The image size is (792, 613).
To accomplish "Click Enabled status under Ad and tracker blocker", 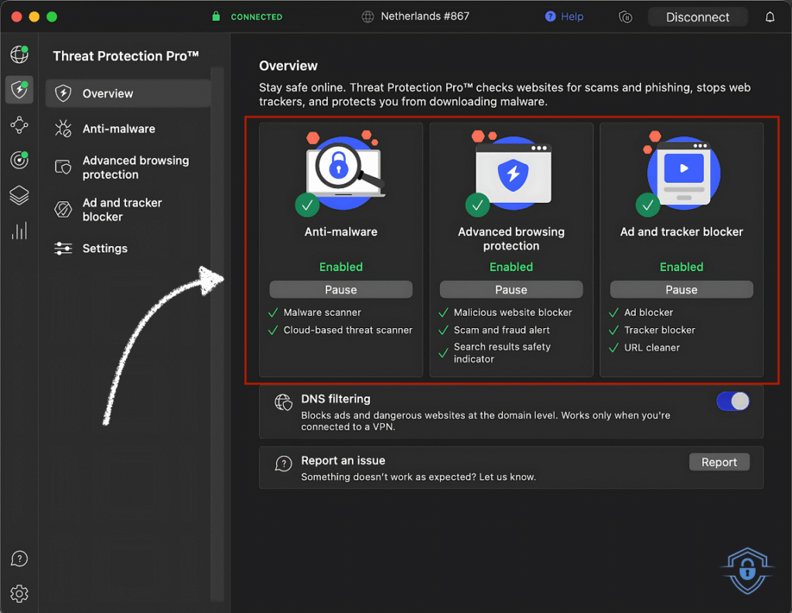I will (681, 267).
